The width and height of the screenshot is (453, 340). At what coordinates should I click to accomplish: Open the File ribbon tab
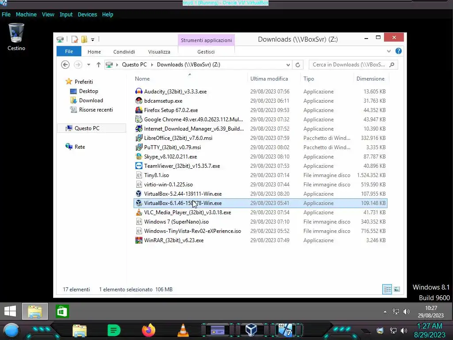(69, 51)
